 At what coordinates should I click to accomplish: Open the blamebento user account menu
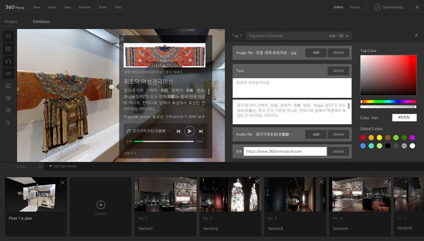click(x=396, y=7)
